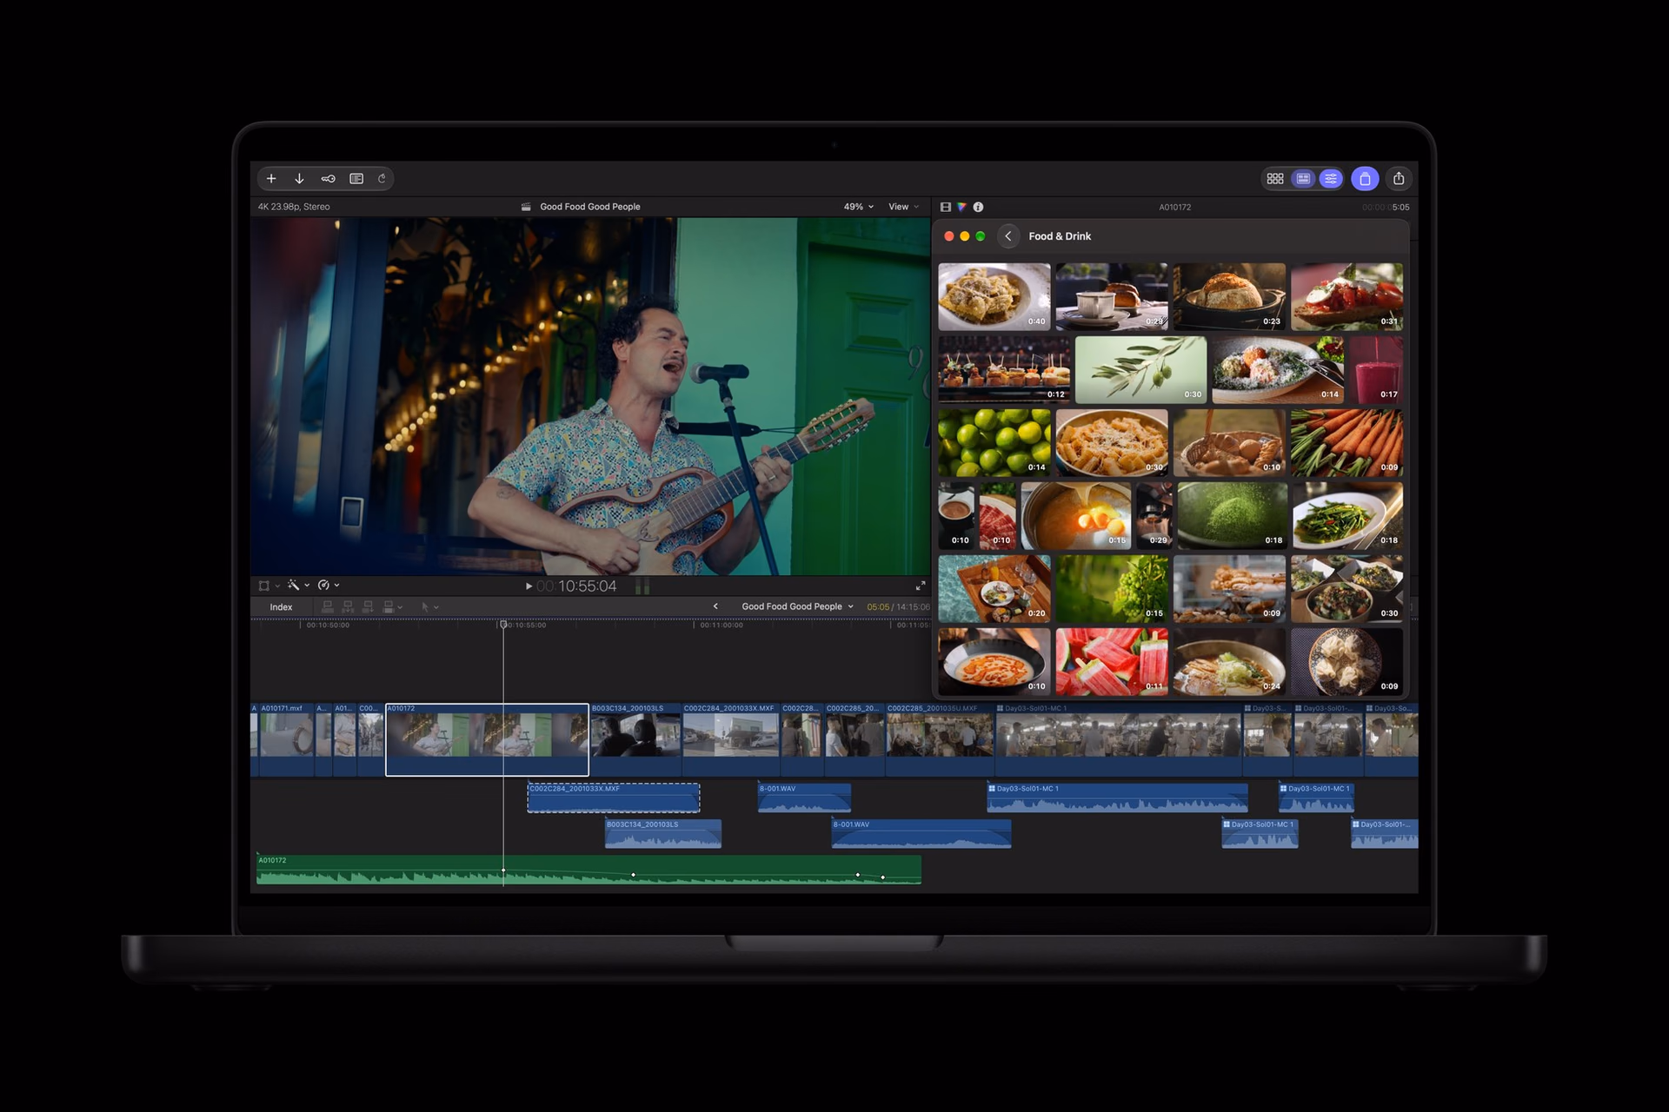Viewport: 1669px width, 1112px height.
Task: Click the insert clip edit icon
Action: 348,606
